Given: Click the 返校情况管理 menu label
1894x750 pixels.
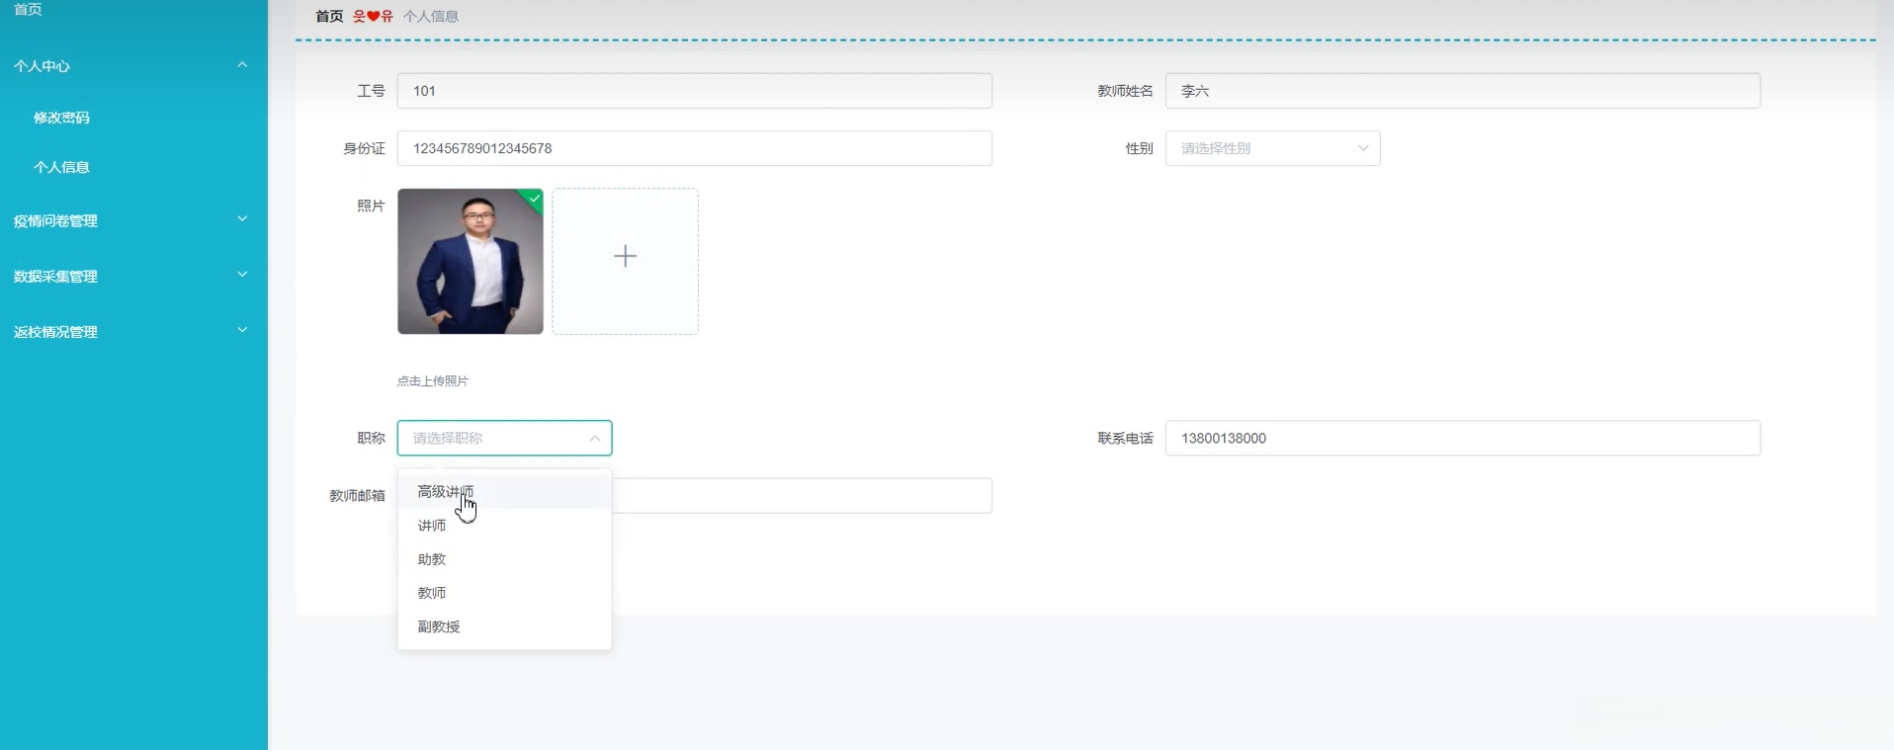Looking at the screenshot, I should (55, 332).
